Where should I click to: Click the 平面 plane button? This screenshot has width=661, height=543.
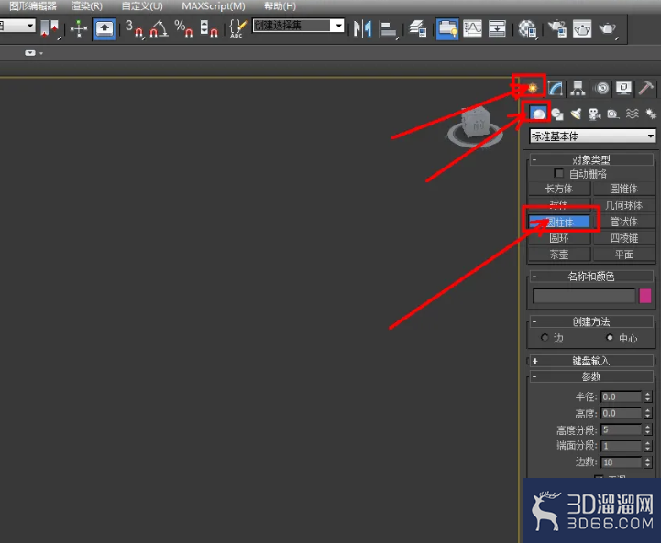624,255
